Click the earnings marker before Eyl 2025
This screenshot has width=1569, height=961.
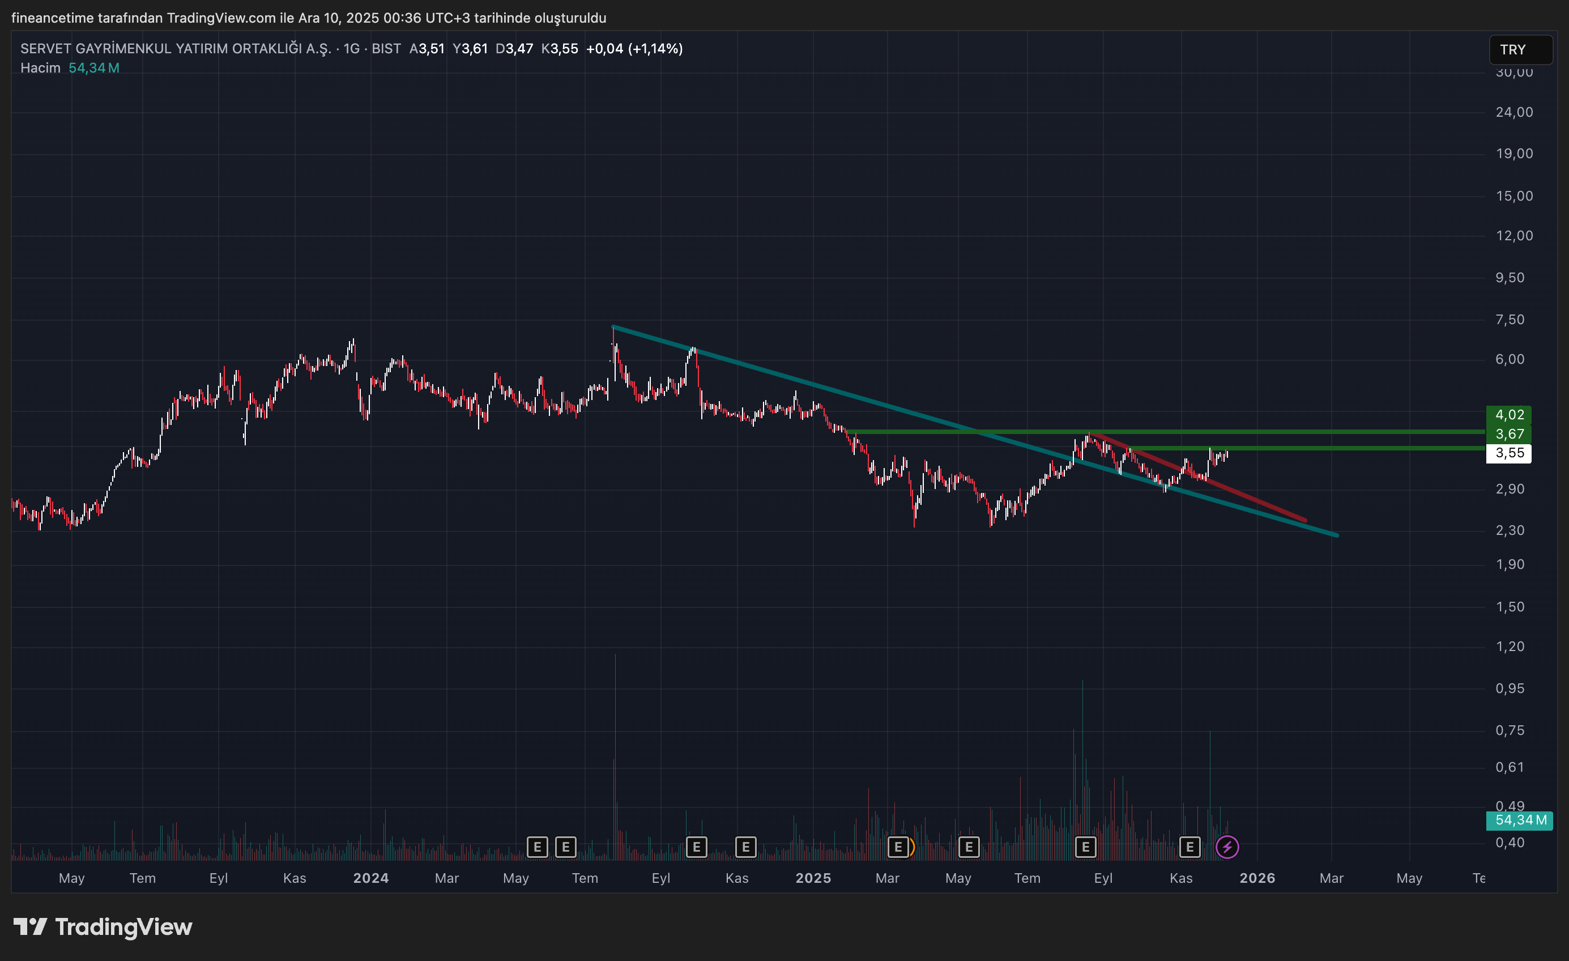click(1085, 847)
